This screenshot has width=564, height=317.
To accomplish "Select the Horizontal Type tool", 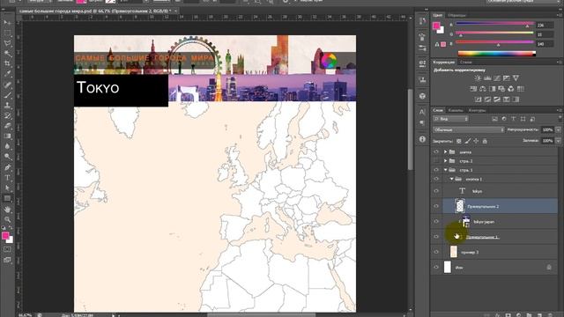I will click(7, 178).
